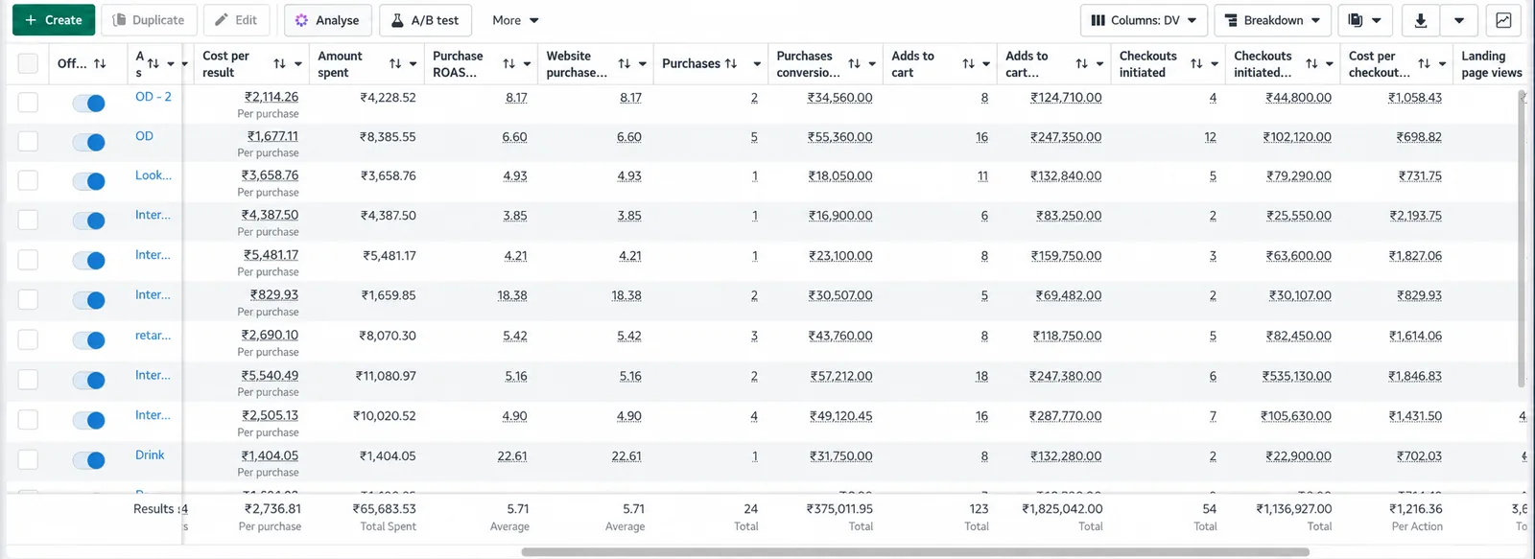Image resolution: width=1535 pixels, height=559 pixels.
Task: Click conversion value ₹55,360.00
Action: point(840,137)
